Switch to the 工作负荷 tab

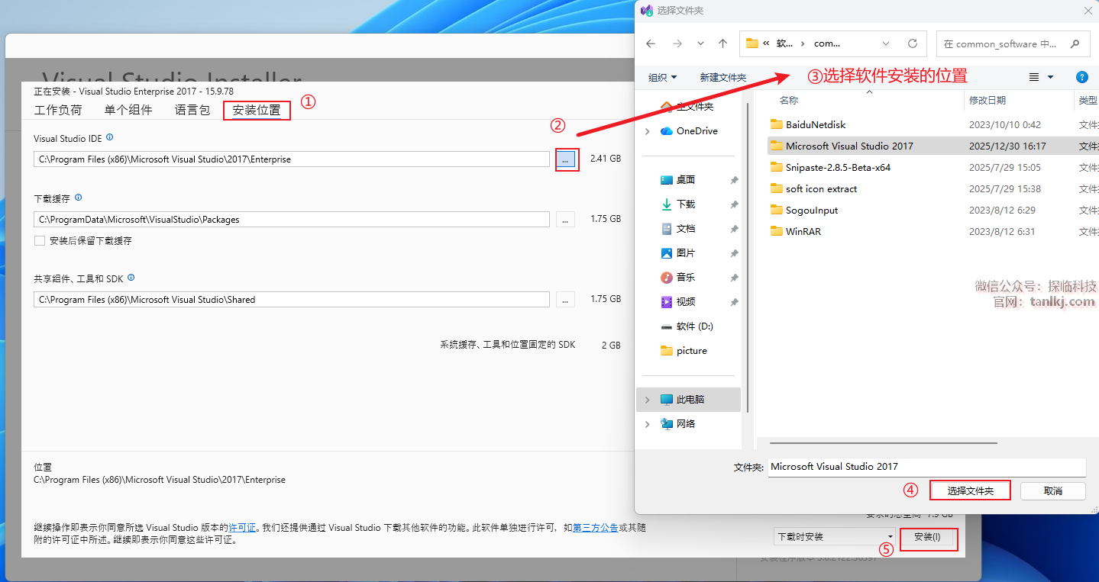[x=58, y=110]
